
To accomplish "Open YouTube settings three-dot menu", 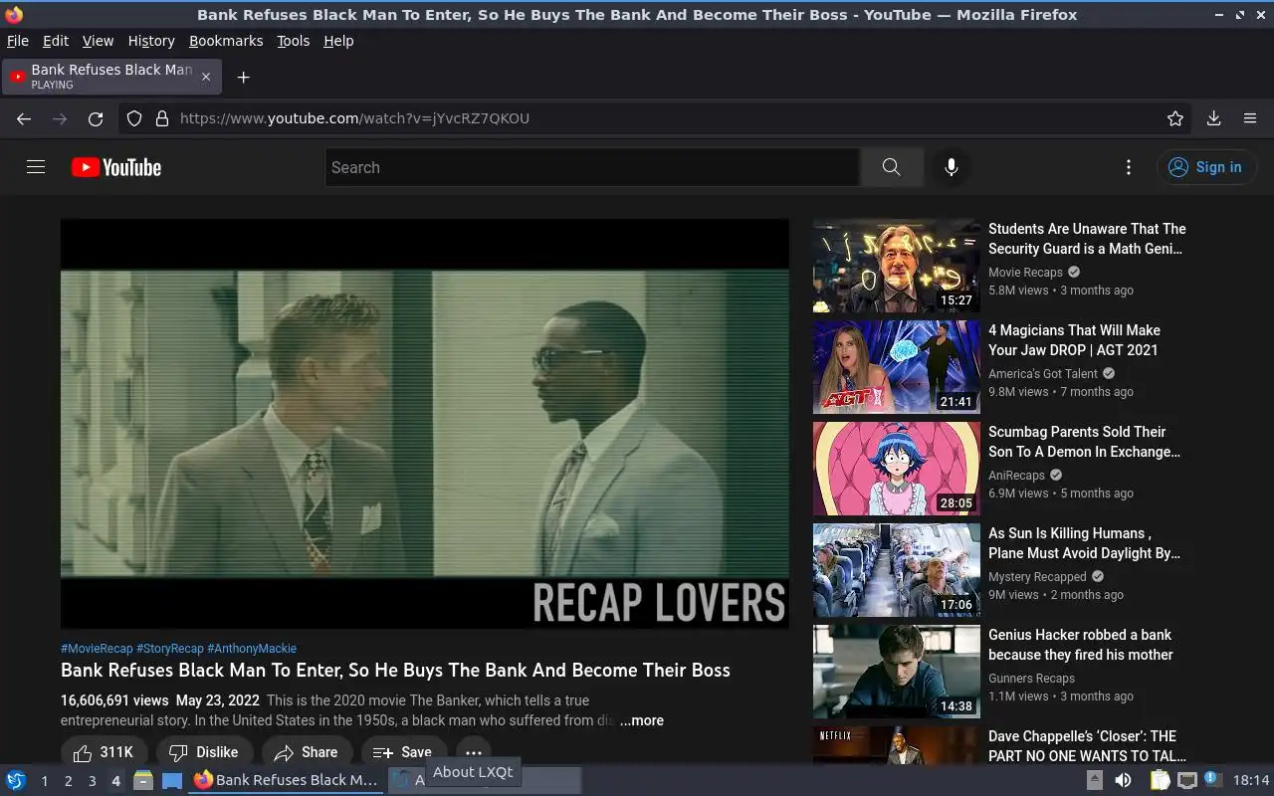I will tap(1128, 167).
